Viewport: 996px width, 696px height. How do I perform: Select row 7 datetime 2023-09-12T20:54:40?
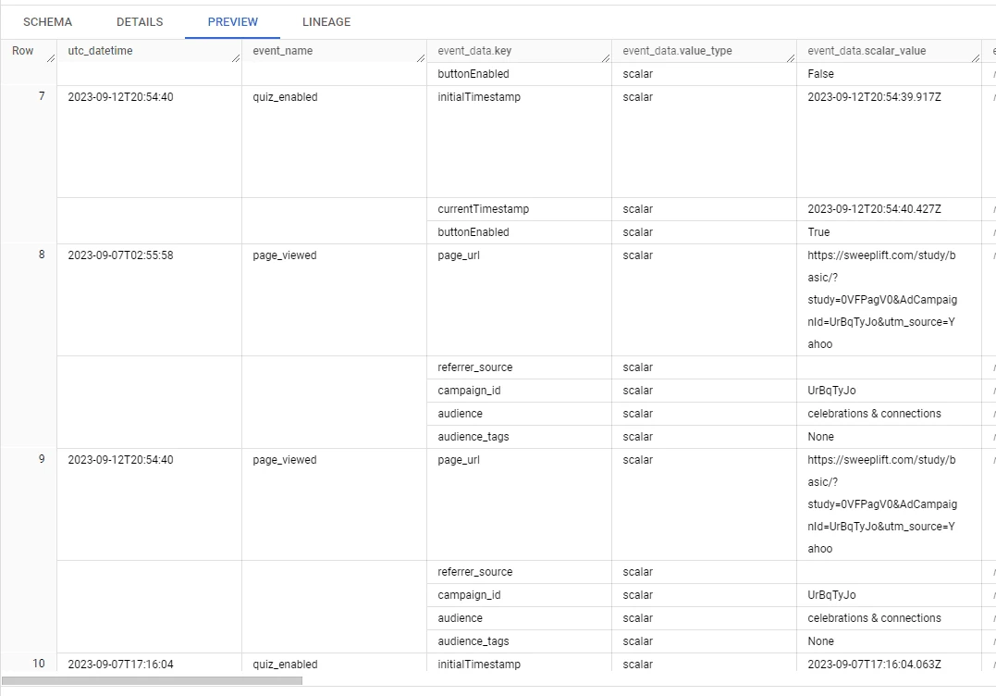click(x=121, y=97)
